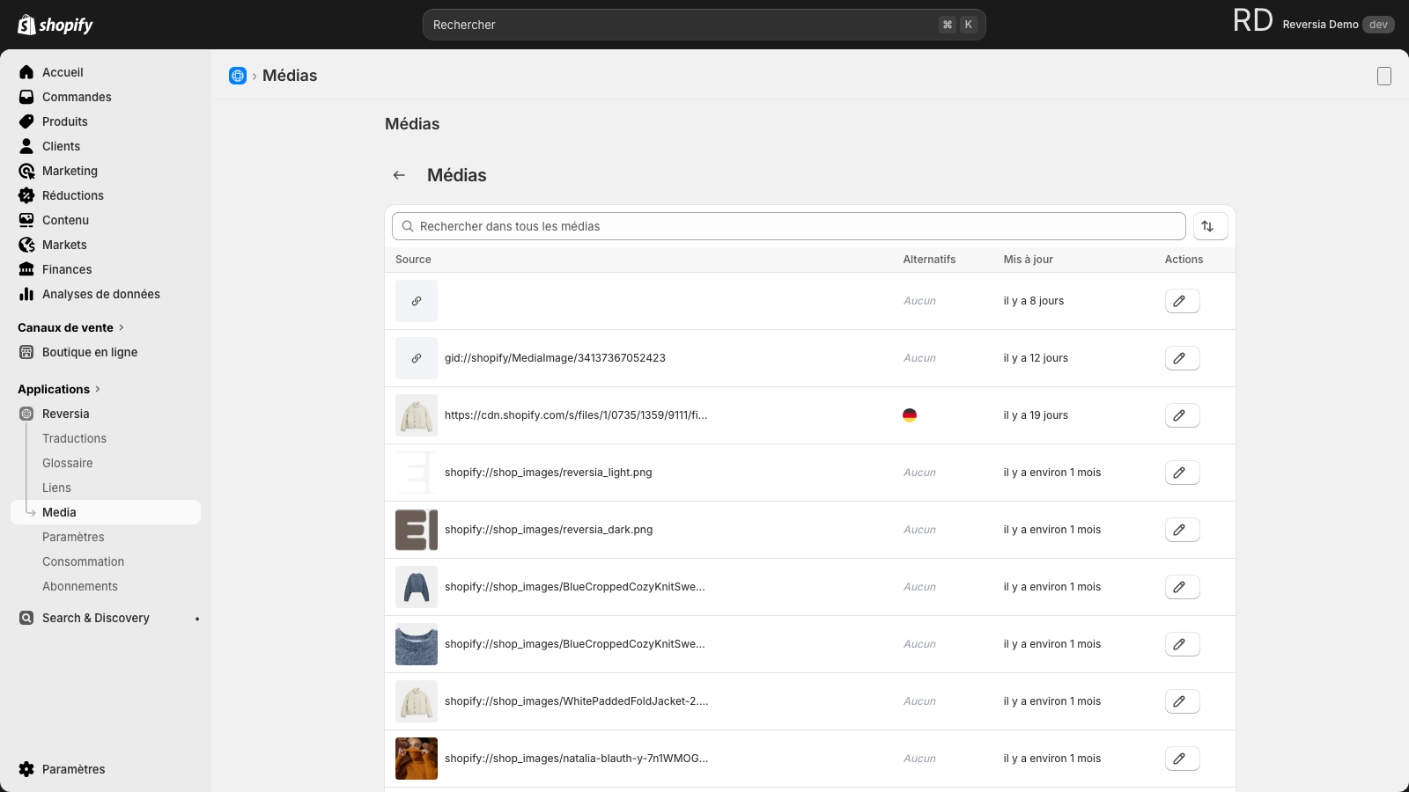Click the search all media input field

click(x=788, y=226)
